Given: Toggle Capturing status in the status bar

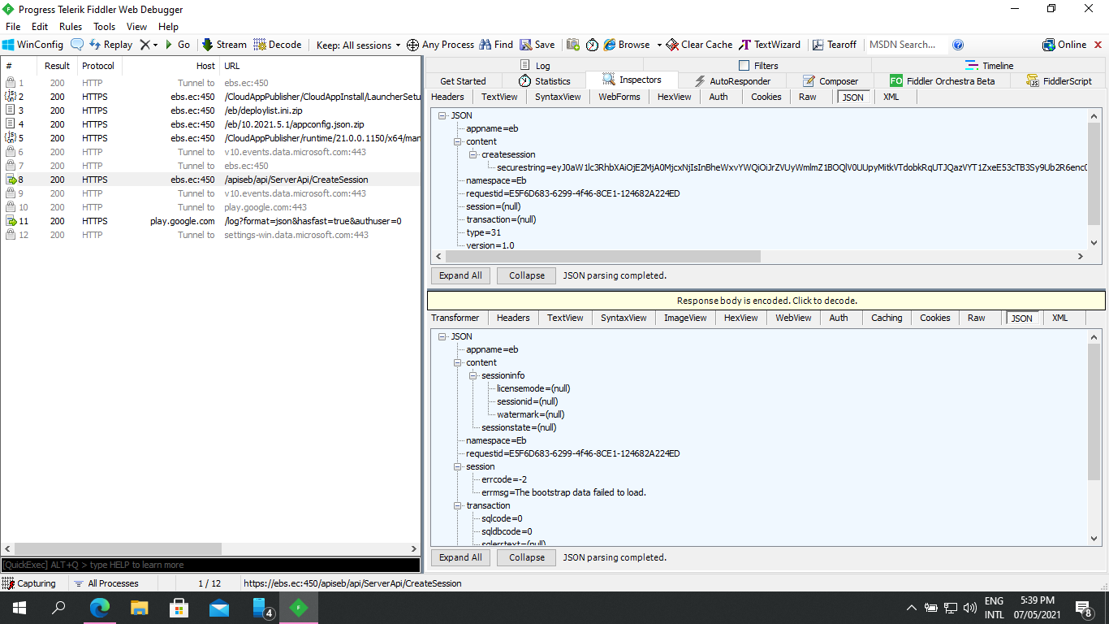Looking at the screenshot, I should (29, 583).
